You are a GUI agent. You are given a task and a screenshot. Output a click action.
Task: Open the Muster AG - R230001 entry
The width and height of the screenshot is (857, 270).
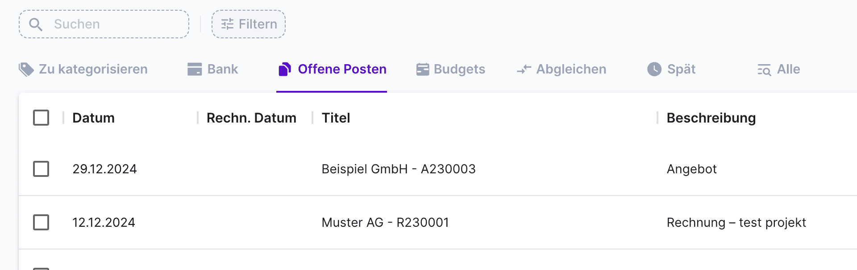click(385, 223)
